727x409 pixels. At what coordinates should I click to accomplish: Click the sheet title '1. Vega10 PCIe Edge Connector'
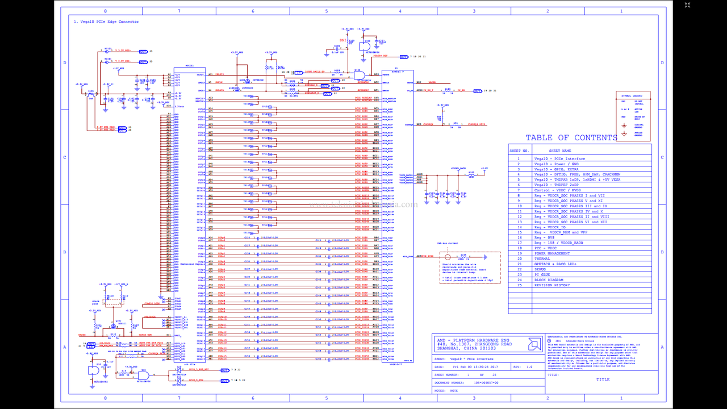(106, 22)
